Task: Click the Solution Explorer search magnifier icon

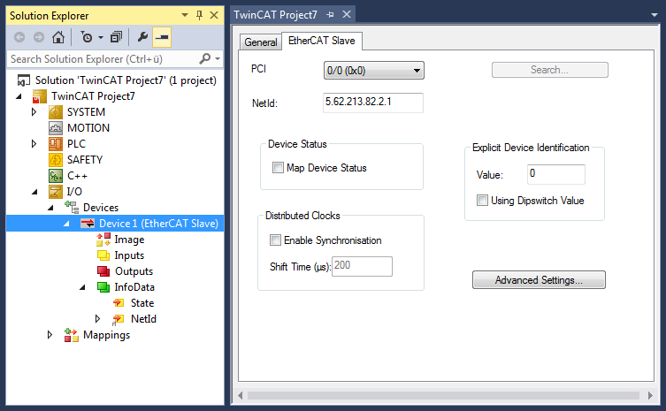Action: point(205,58)
